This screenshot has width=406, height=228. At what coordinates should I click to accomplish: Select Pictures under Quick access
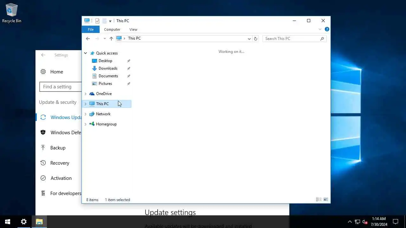(x=105, y=84)
